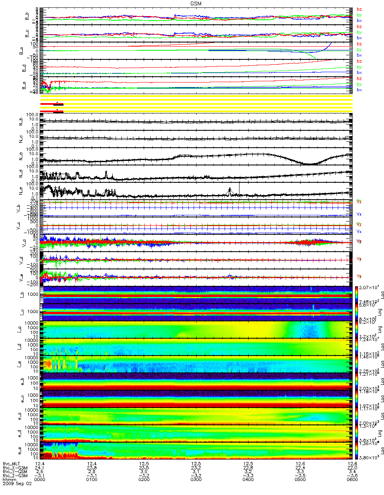The height and width of the screenshot is (495, 384).
Task: Click the e_d electron spectrogram label
Action: [20, 434]
